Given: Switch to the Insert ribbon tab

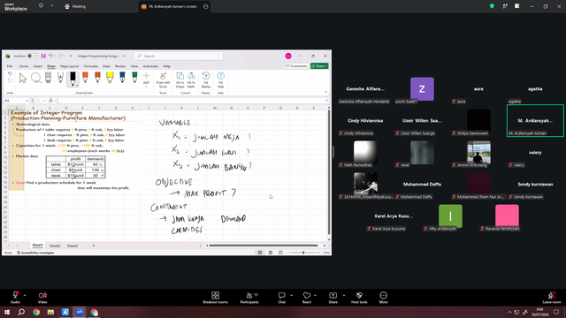Looking at the screenshot, I should coord(38,66).
